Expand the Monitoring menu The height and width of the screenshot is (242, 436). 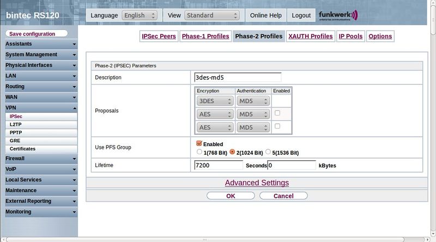point(41,211)
